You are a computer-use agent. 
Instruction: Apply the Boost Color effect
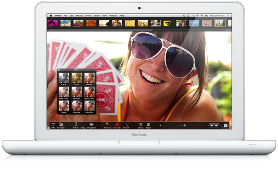[90, 93]
